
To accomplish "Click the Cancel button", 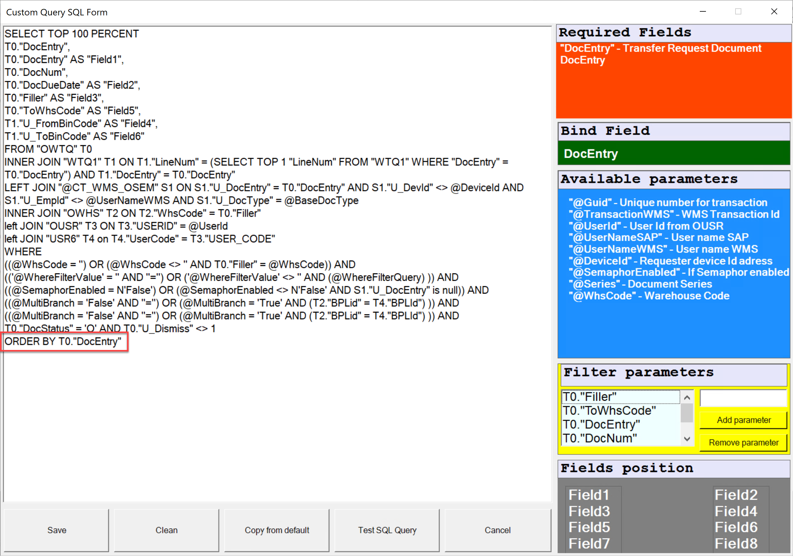I will (497, 530).
